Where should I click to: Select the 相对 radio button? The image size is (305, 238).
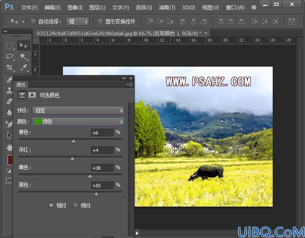click(x=51, y=205)
